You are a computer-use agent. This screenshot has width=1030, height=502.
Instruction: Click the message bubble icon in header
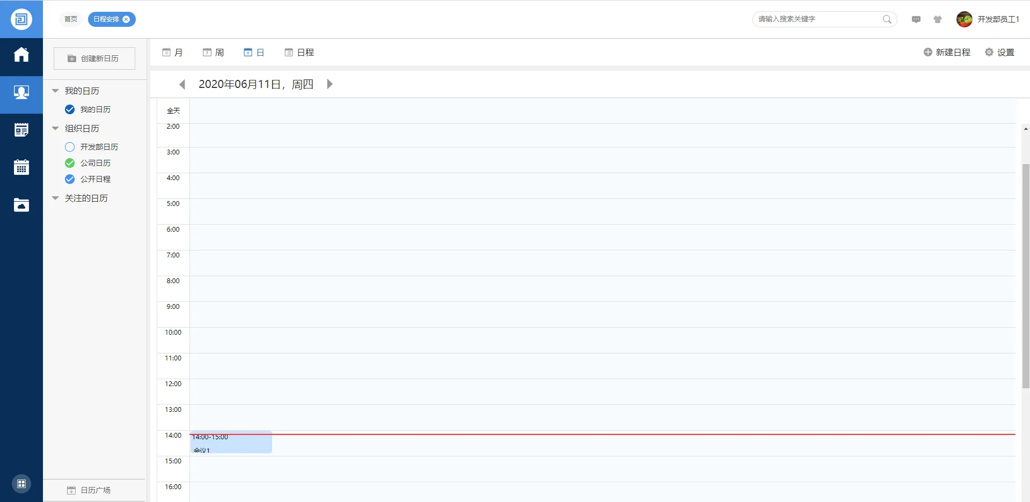(916, 19)
